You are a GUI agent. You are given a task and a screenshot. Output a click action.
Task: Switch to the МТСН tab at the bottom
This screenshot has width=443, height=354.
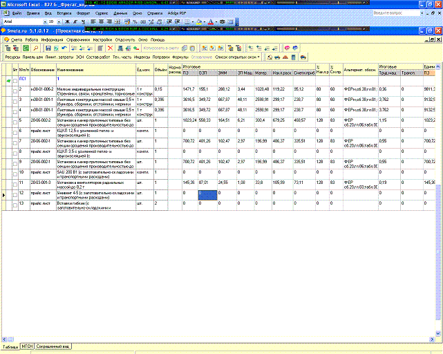click(28, 344)
